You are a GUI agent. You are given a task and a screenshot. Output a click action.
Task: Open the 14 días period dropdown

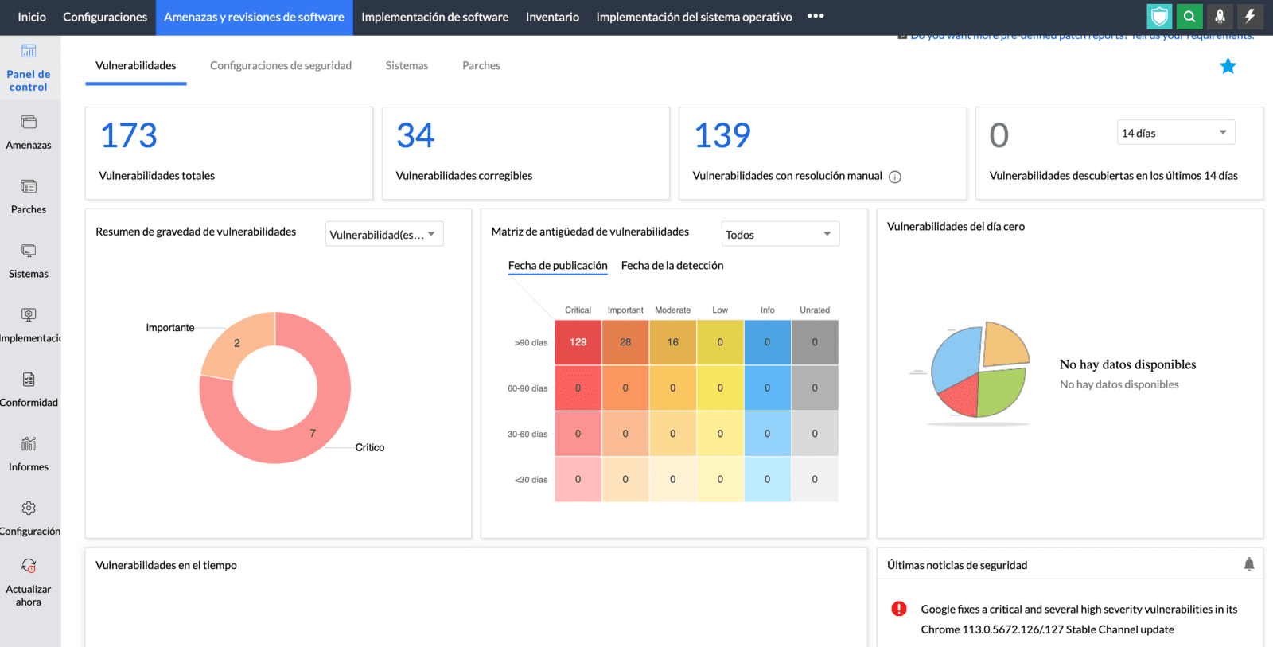[1176, 133]
